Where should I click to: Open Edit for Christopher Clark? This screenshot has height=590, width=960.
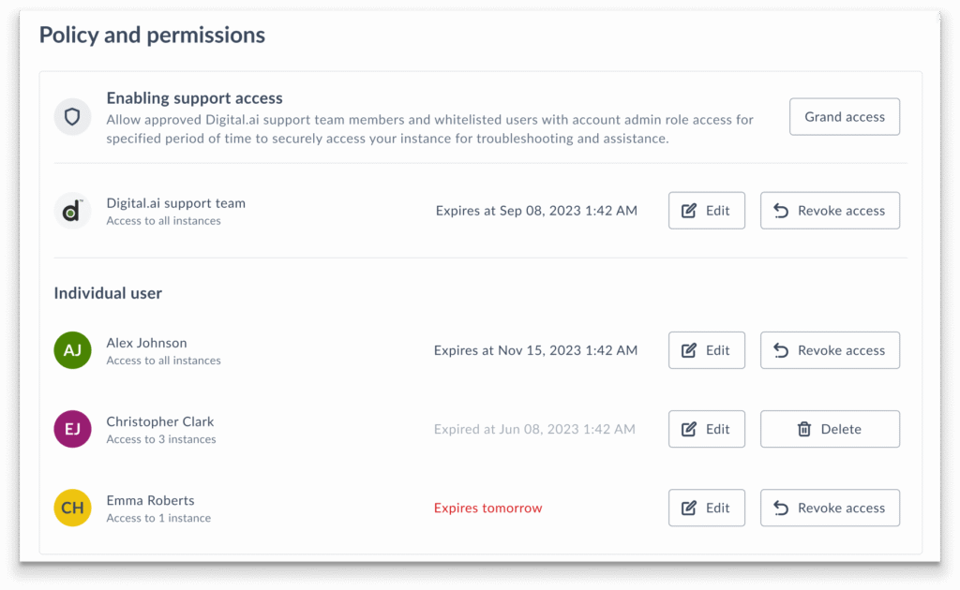706,429
